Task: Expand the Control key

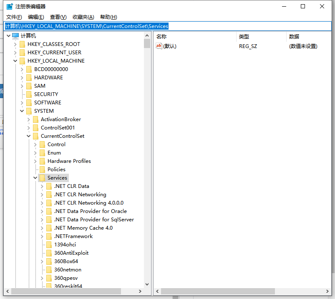Action: [x=35, y=144]
